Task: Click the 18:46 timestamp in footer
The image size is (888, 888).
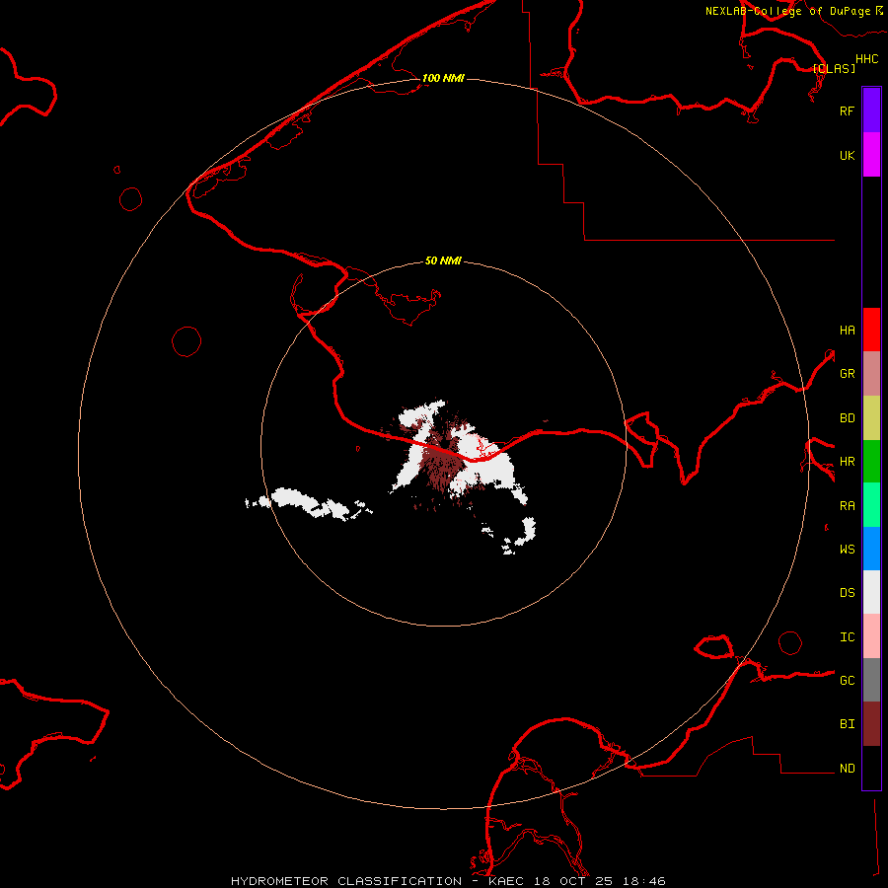Action: coord(642,881)
